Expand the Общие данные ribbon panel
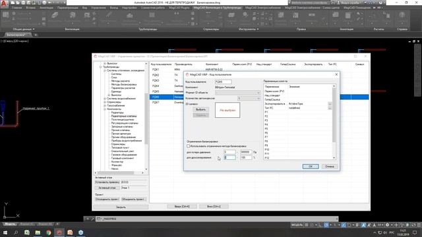Viewport: 422px width, 237px height. pyautogui.click(x=24, y=29)
